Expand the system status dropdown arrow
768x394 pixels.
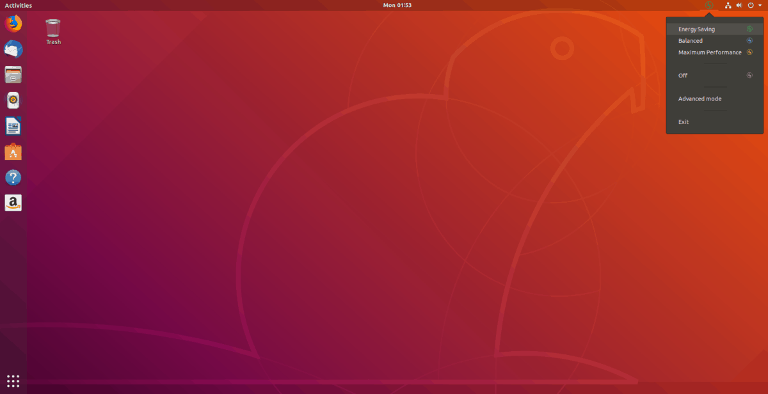point(759,5)
